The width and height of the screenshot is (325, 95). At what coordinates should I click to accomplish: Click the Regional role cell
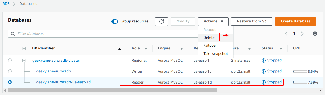[x=139, y=60]
